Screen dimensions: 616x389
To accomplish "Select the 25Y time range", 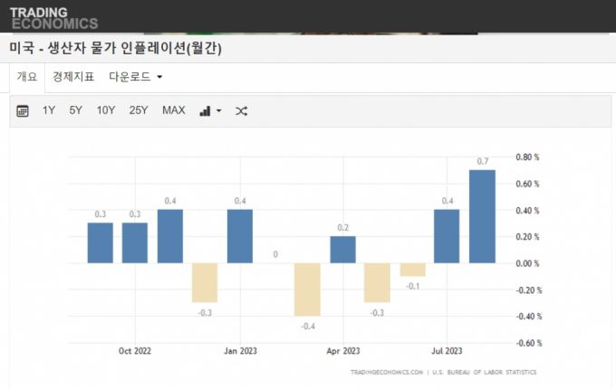I will [x=139, y=110].
